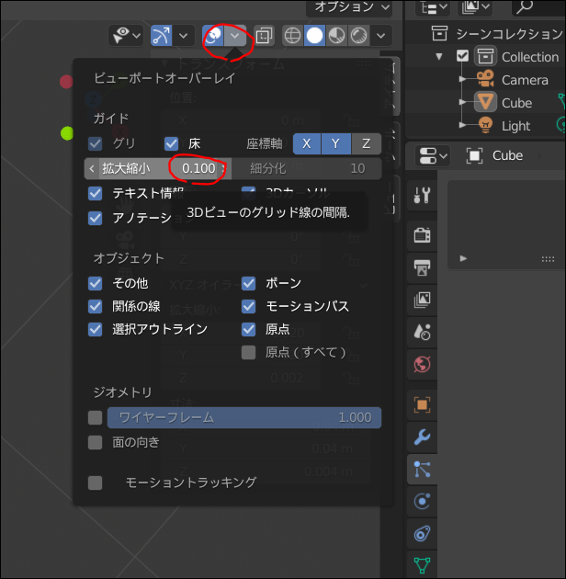Screen dimensions: 566x579
Task: Open the Tool properties tab
Action: pyautogui.click(x=422, y=196)
